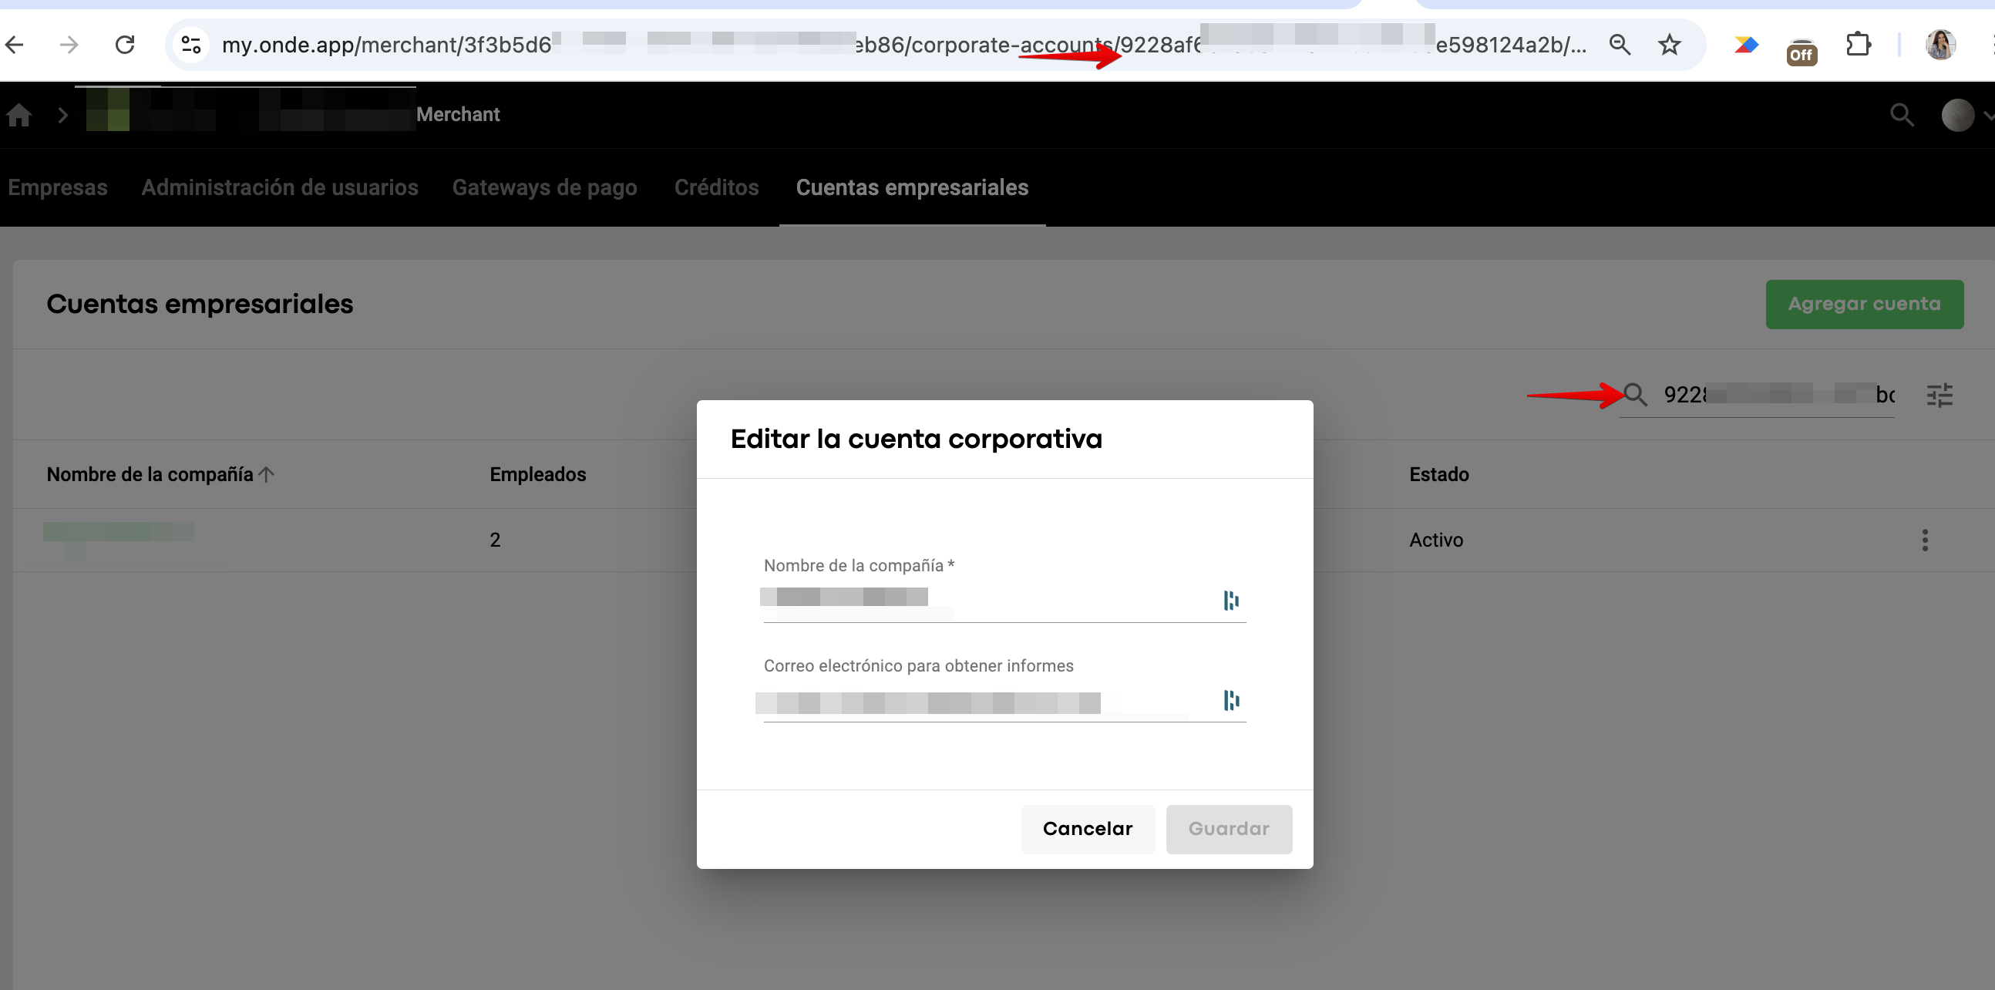The width and height of the screenshot is (1995, 990).
Task: Click the Guardar button
Action: [x=1228, y=829]
